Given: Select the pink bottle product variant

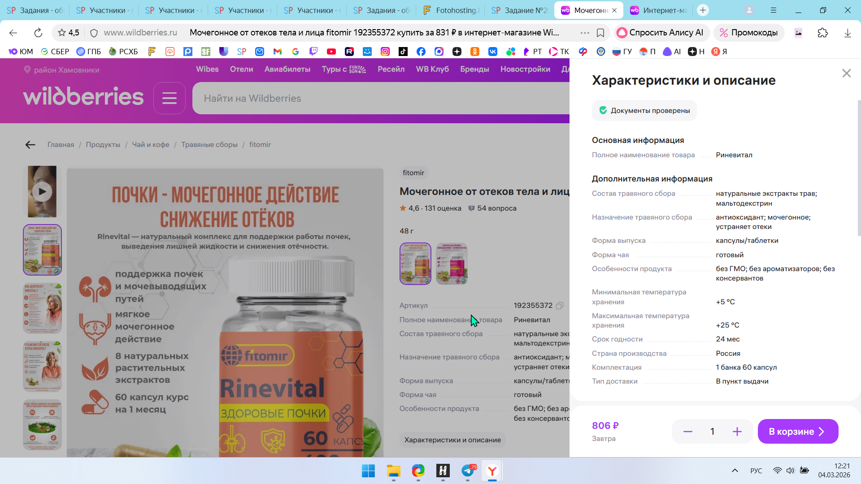Looking at the screenshot, I should (x=452, y=264).
